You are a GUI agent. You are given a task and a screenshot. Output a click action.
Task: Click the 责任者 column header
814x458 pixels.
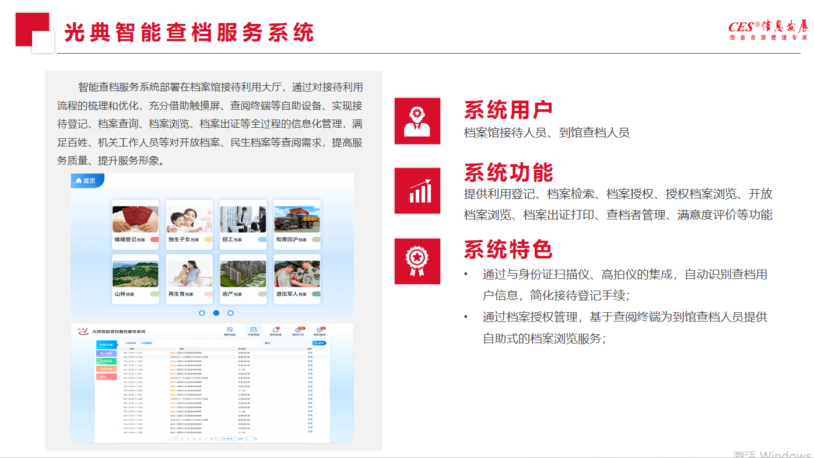click(x=241, y=349)
